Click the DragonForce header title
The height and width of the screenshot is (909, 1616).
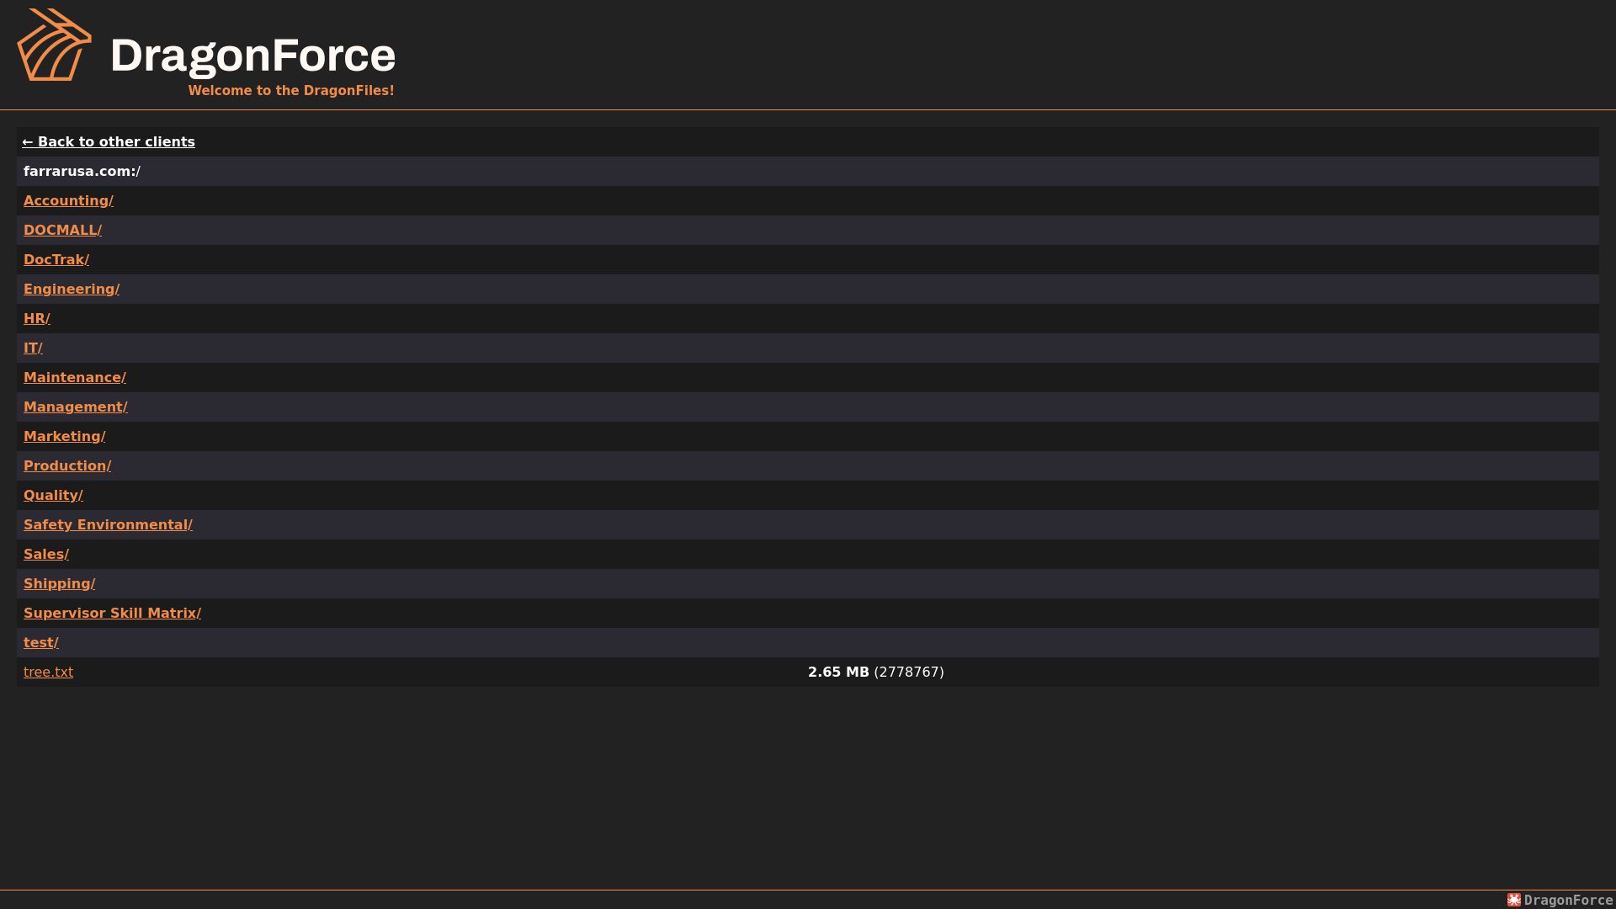coord(252,56)
